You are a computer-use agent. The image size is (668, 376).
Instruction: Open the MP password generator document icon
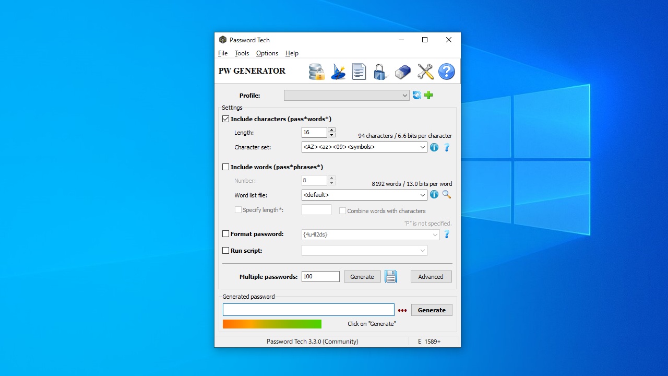point(359,72)
